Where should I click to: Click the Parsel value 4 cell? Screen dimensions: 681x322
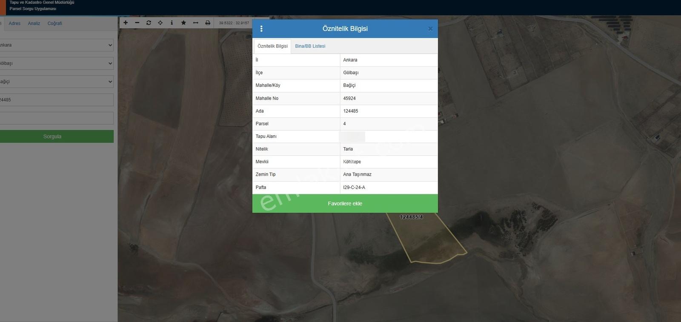(x=389, y=124)
